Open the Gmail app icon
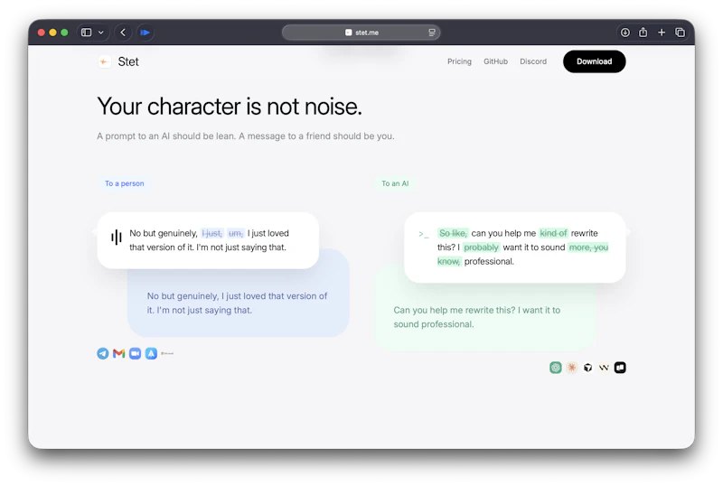The width and height of the screenshot is (723, 486). tap(119, 354)
